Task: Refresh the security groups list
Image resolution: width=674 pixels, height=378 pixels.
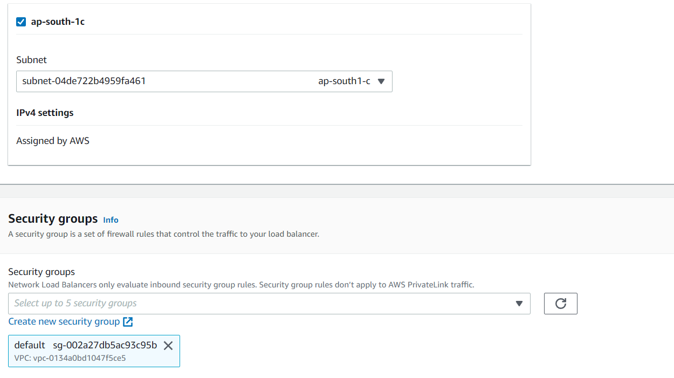Action: point(561,304)
